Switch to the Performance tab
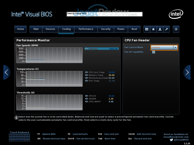 [x=86, y=29]
